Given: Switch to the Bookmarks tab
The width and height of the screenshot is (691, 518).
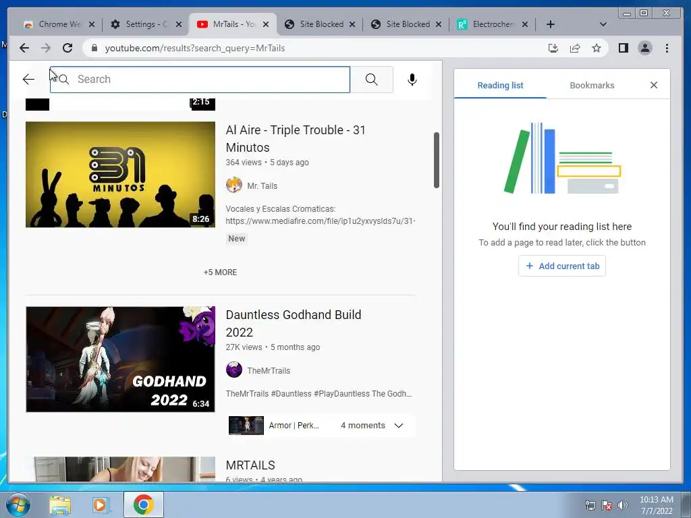Looking at the screenshot, I should (592, 85).
